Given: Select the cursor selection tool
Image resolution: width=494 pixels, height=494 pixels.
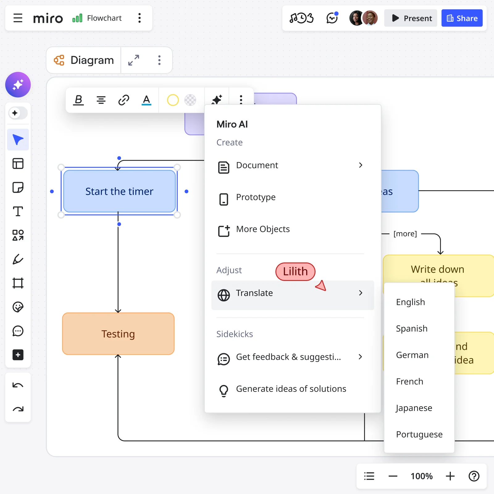Looking at the screenshot, I should (18, 139).
